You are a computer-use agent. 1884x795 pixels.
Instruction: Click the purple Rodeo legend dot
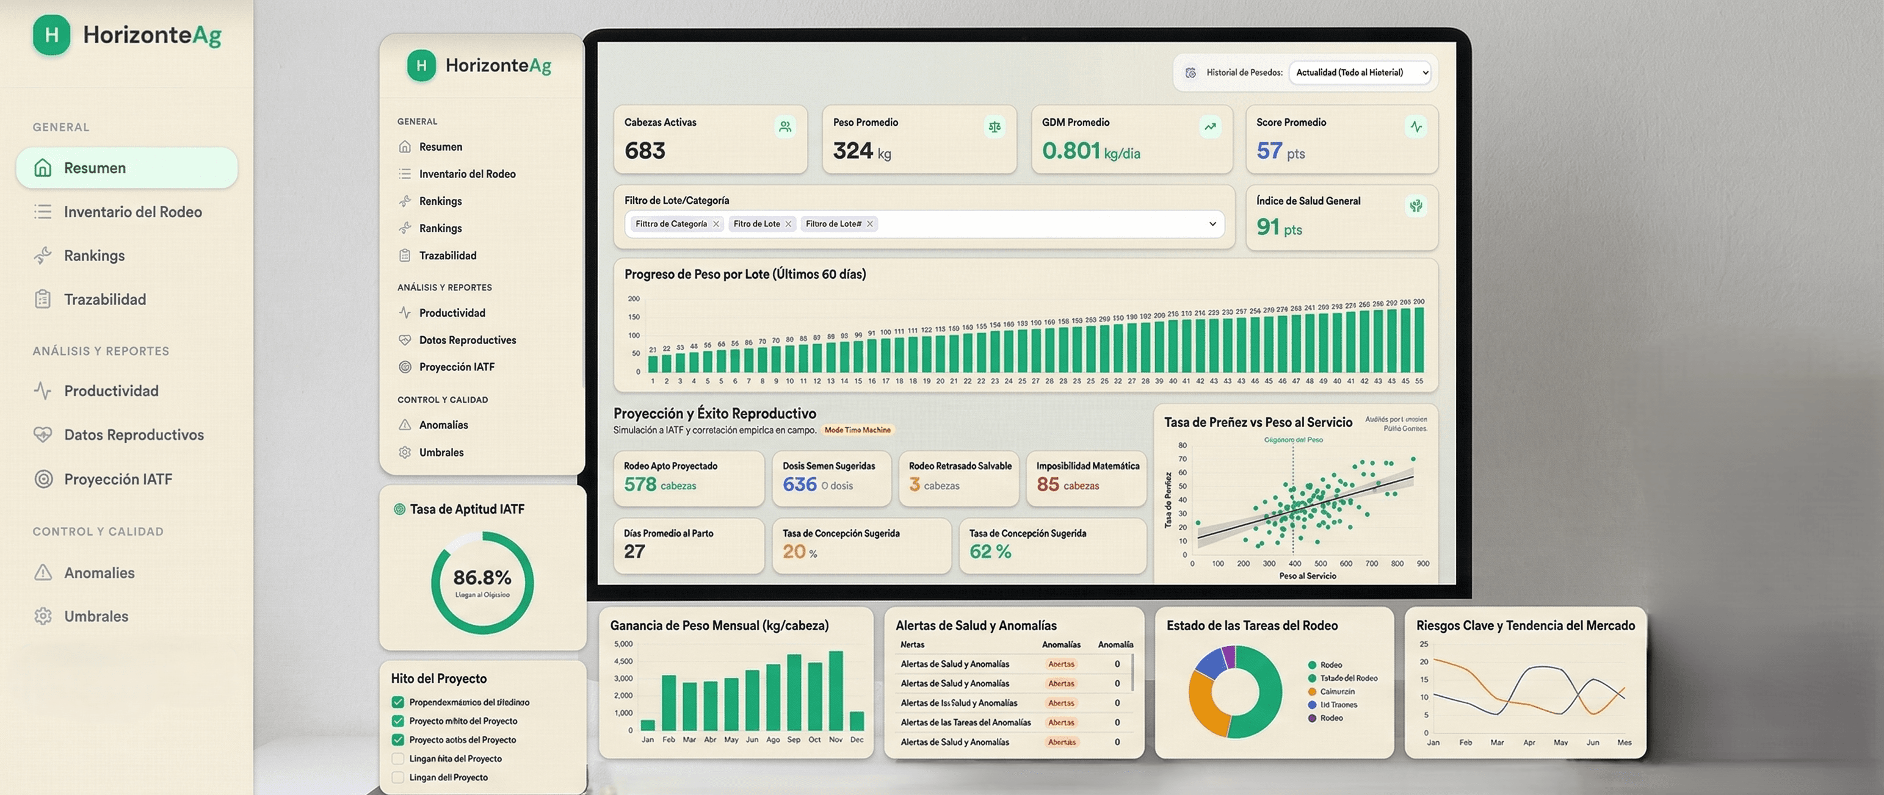(x=1312, y=718)
